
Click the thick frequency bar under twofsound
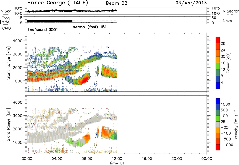(x=50, y=21)
